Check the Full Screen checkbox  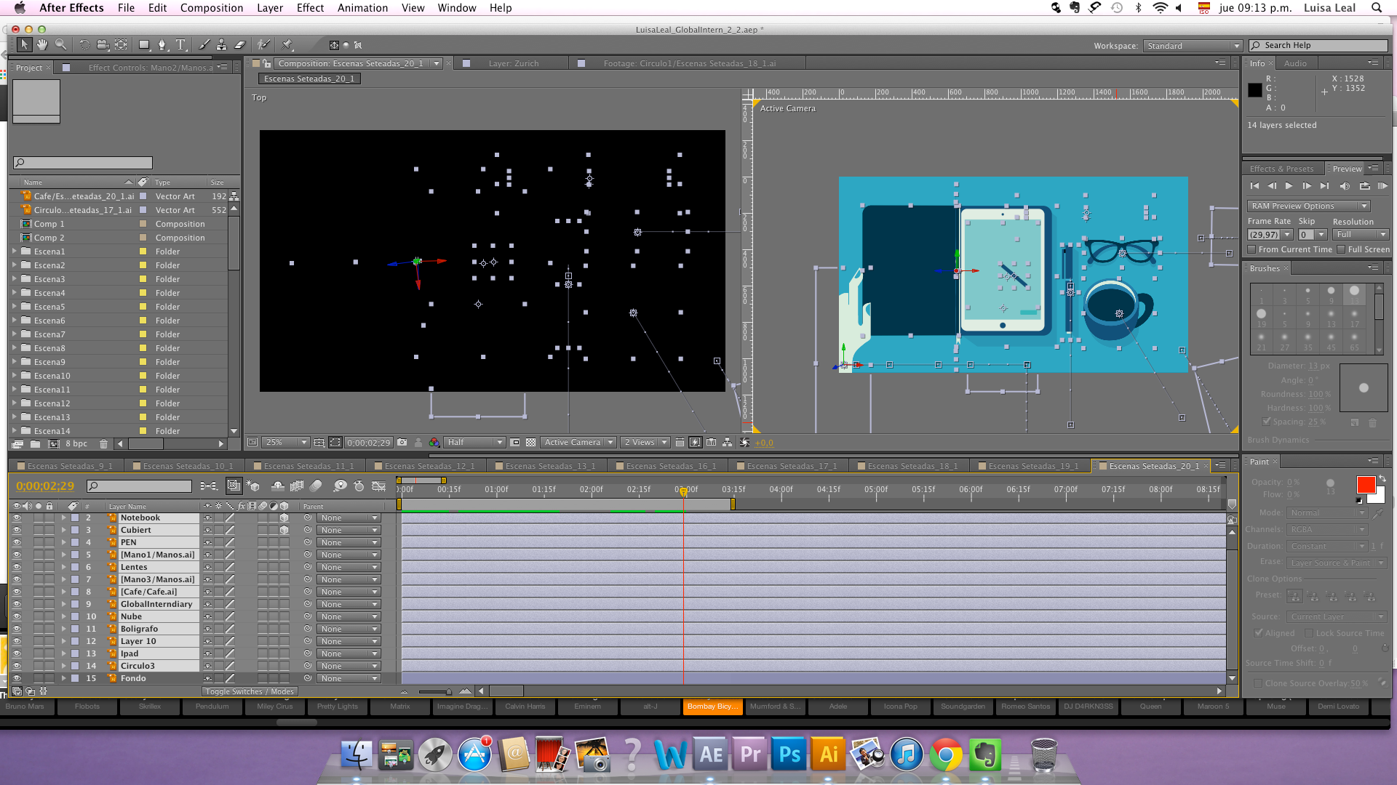point(1341,249)
